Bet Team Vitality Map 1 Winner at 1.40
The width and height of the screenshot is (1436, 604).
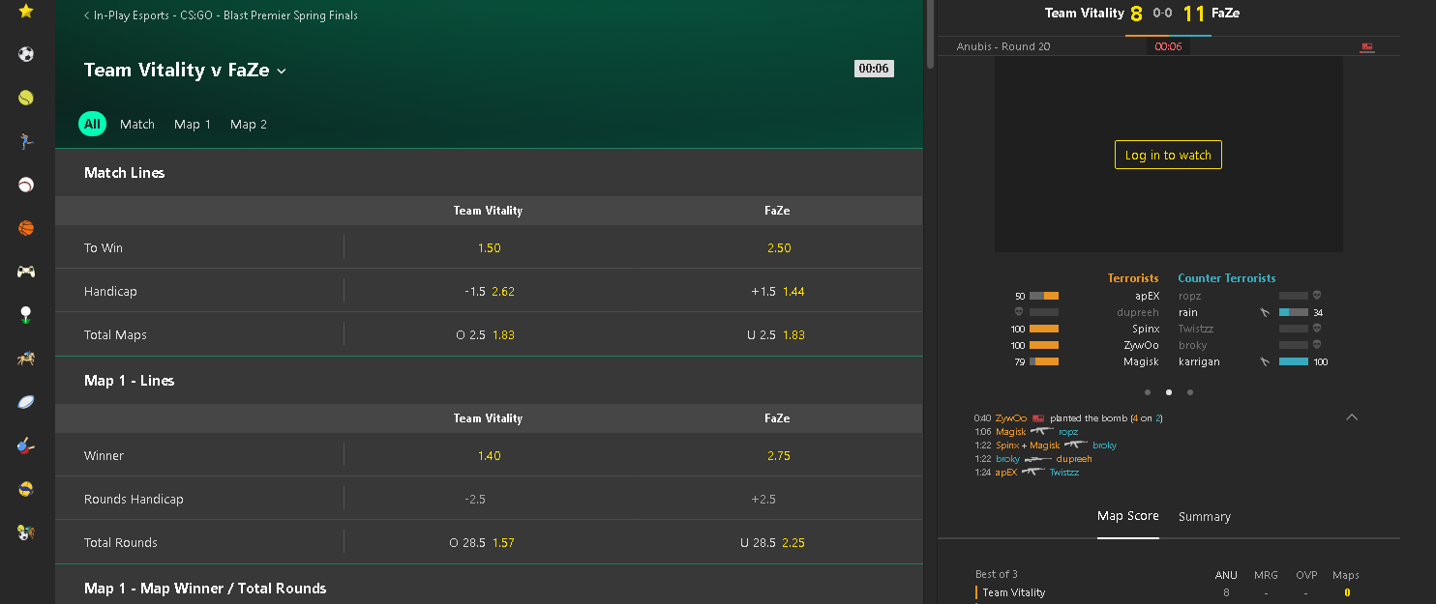pos(489,456)
